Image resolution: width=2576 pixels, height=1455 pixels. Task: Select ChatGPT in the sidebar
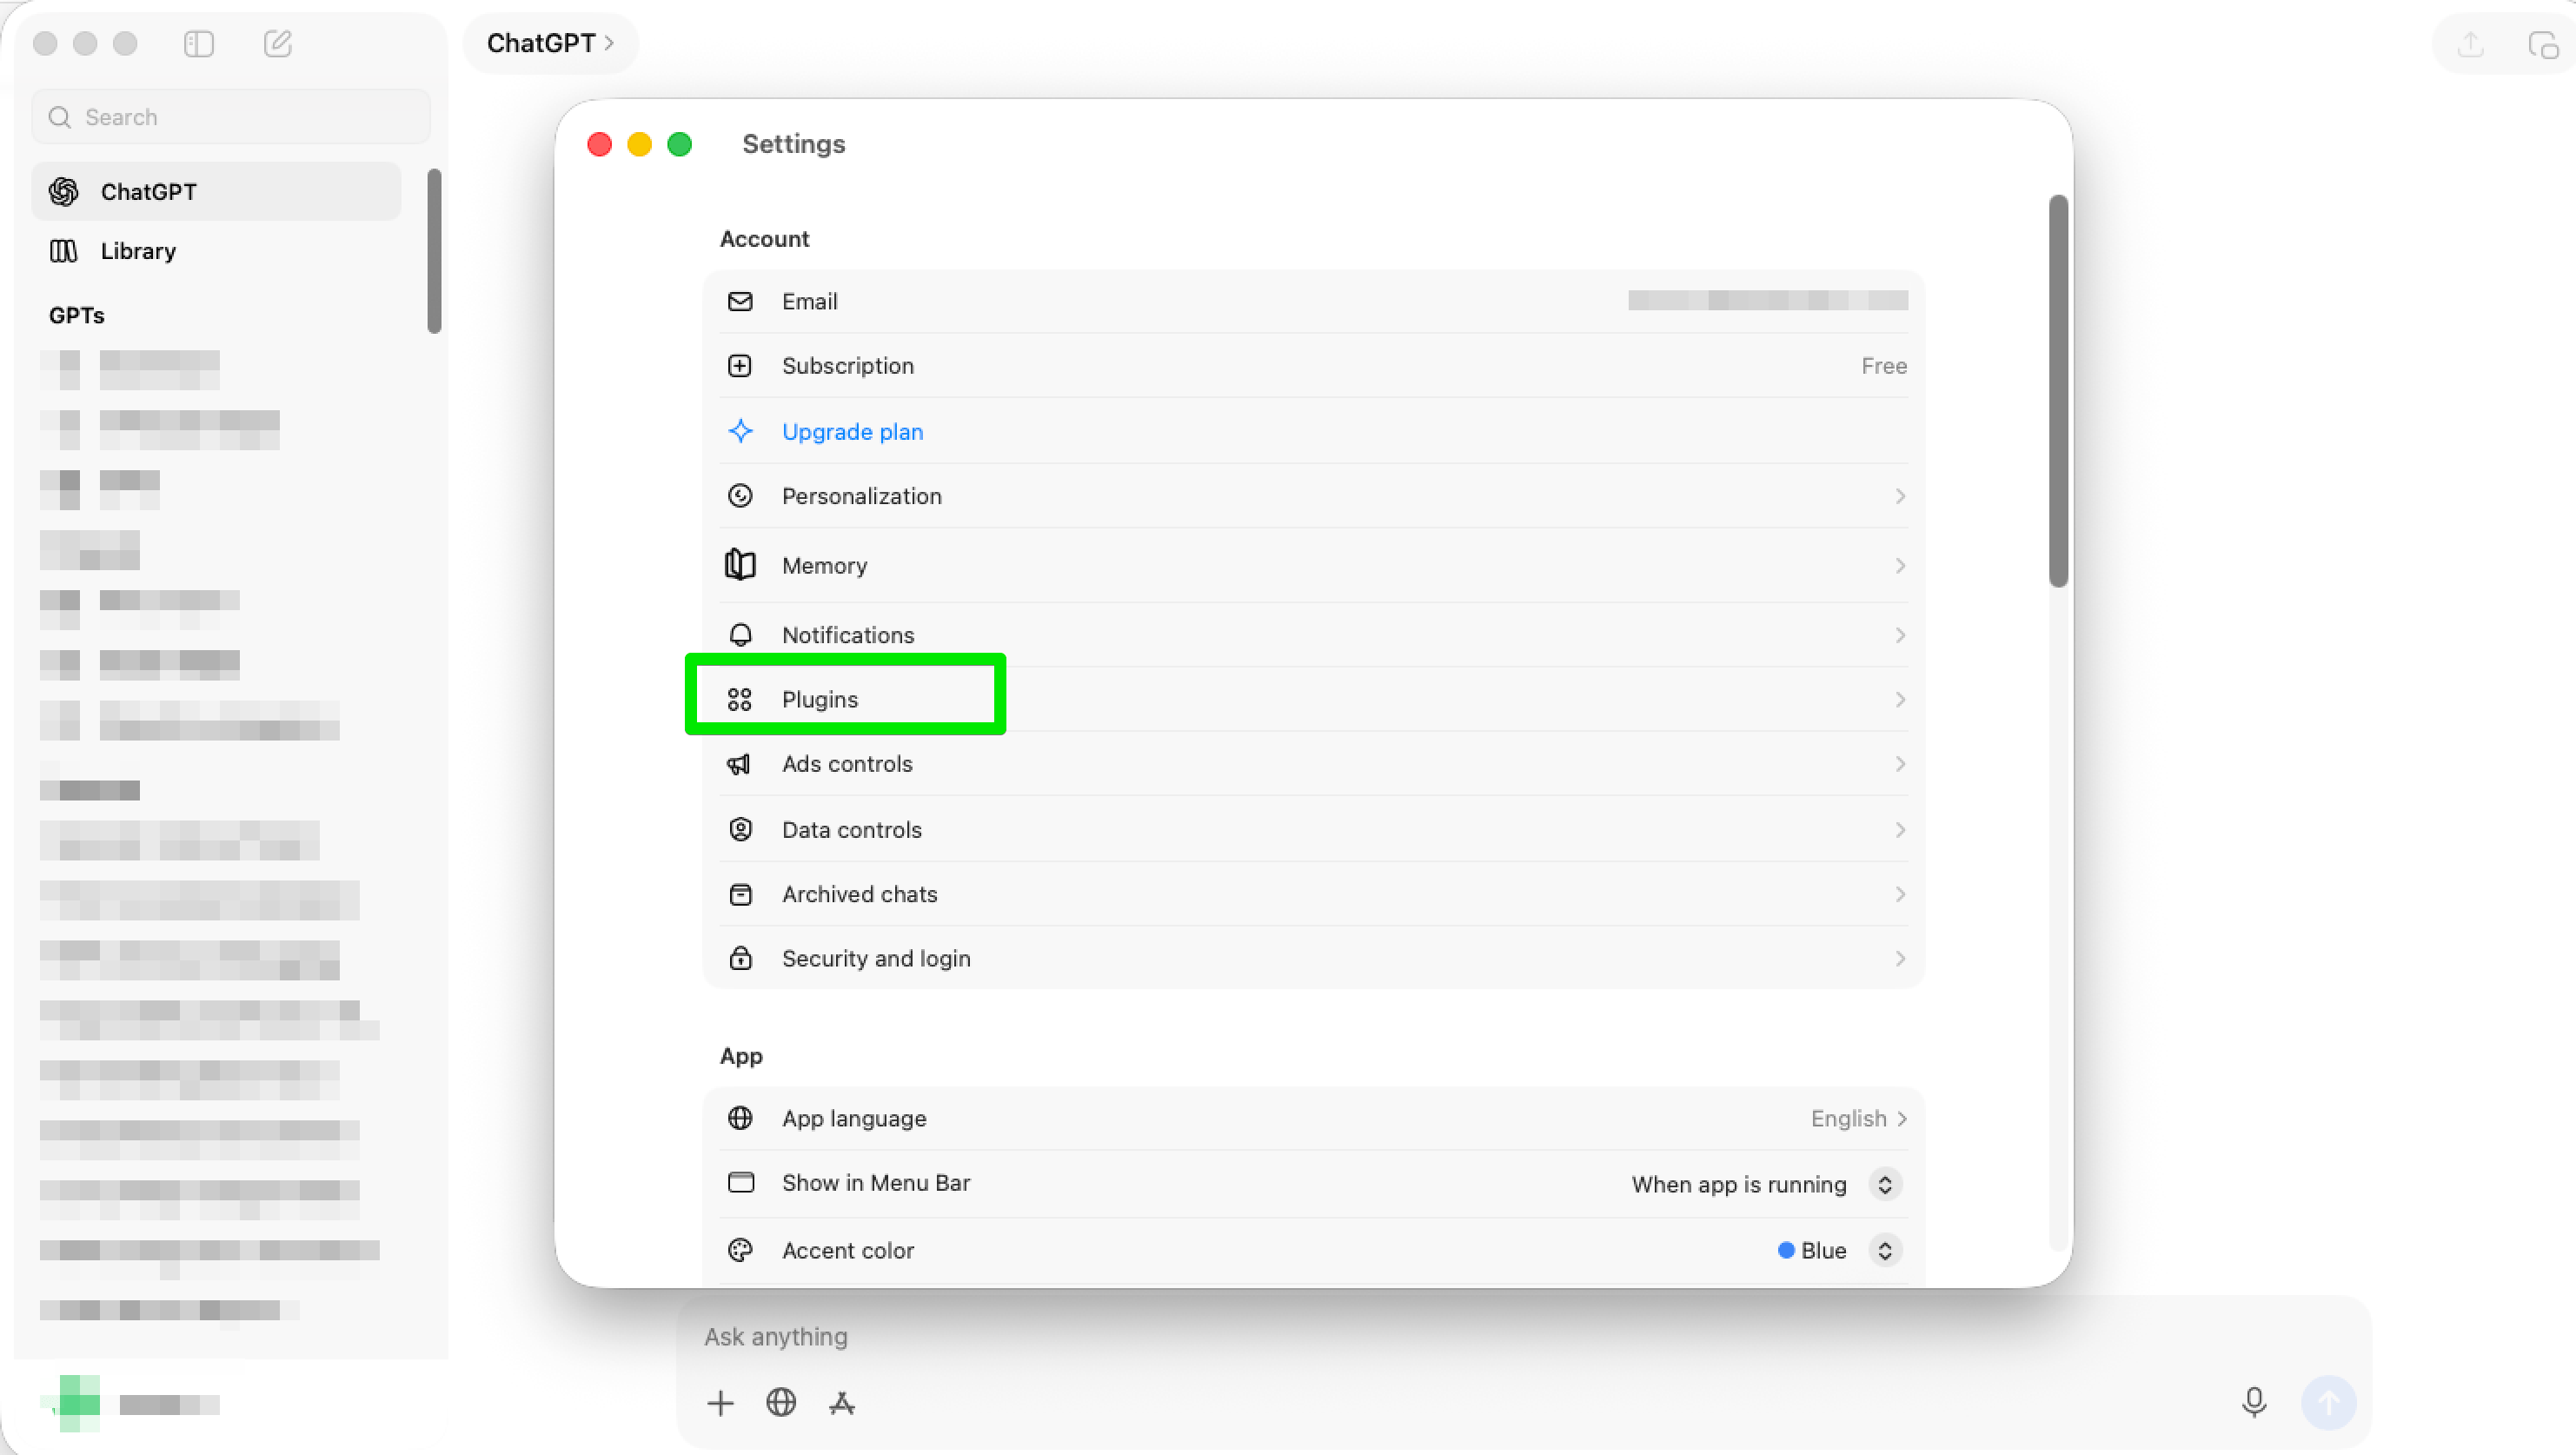point(216,191)
